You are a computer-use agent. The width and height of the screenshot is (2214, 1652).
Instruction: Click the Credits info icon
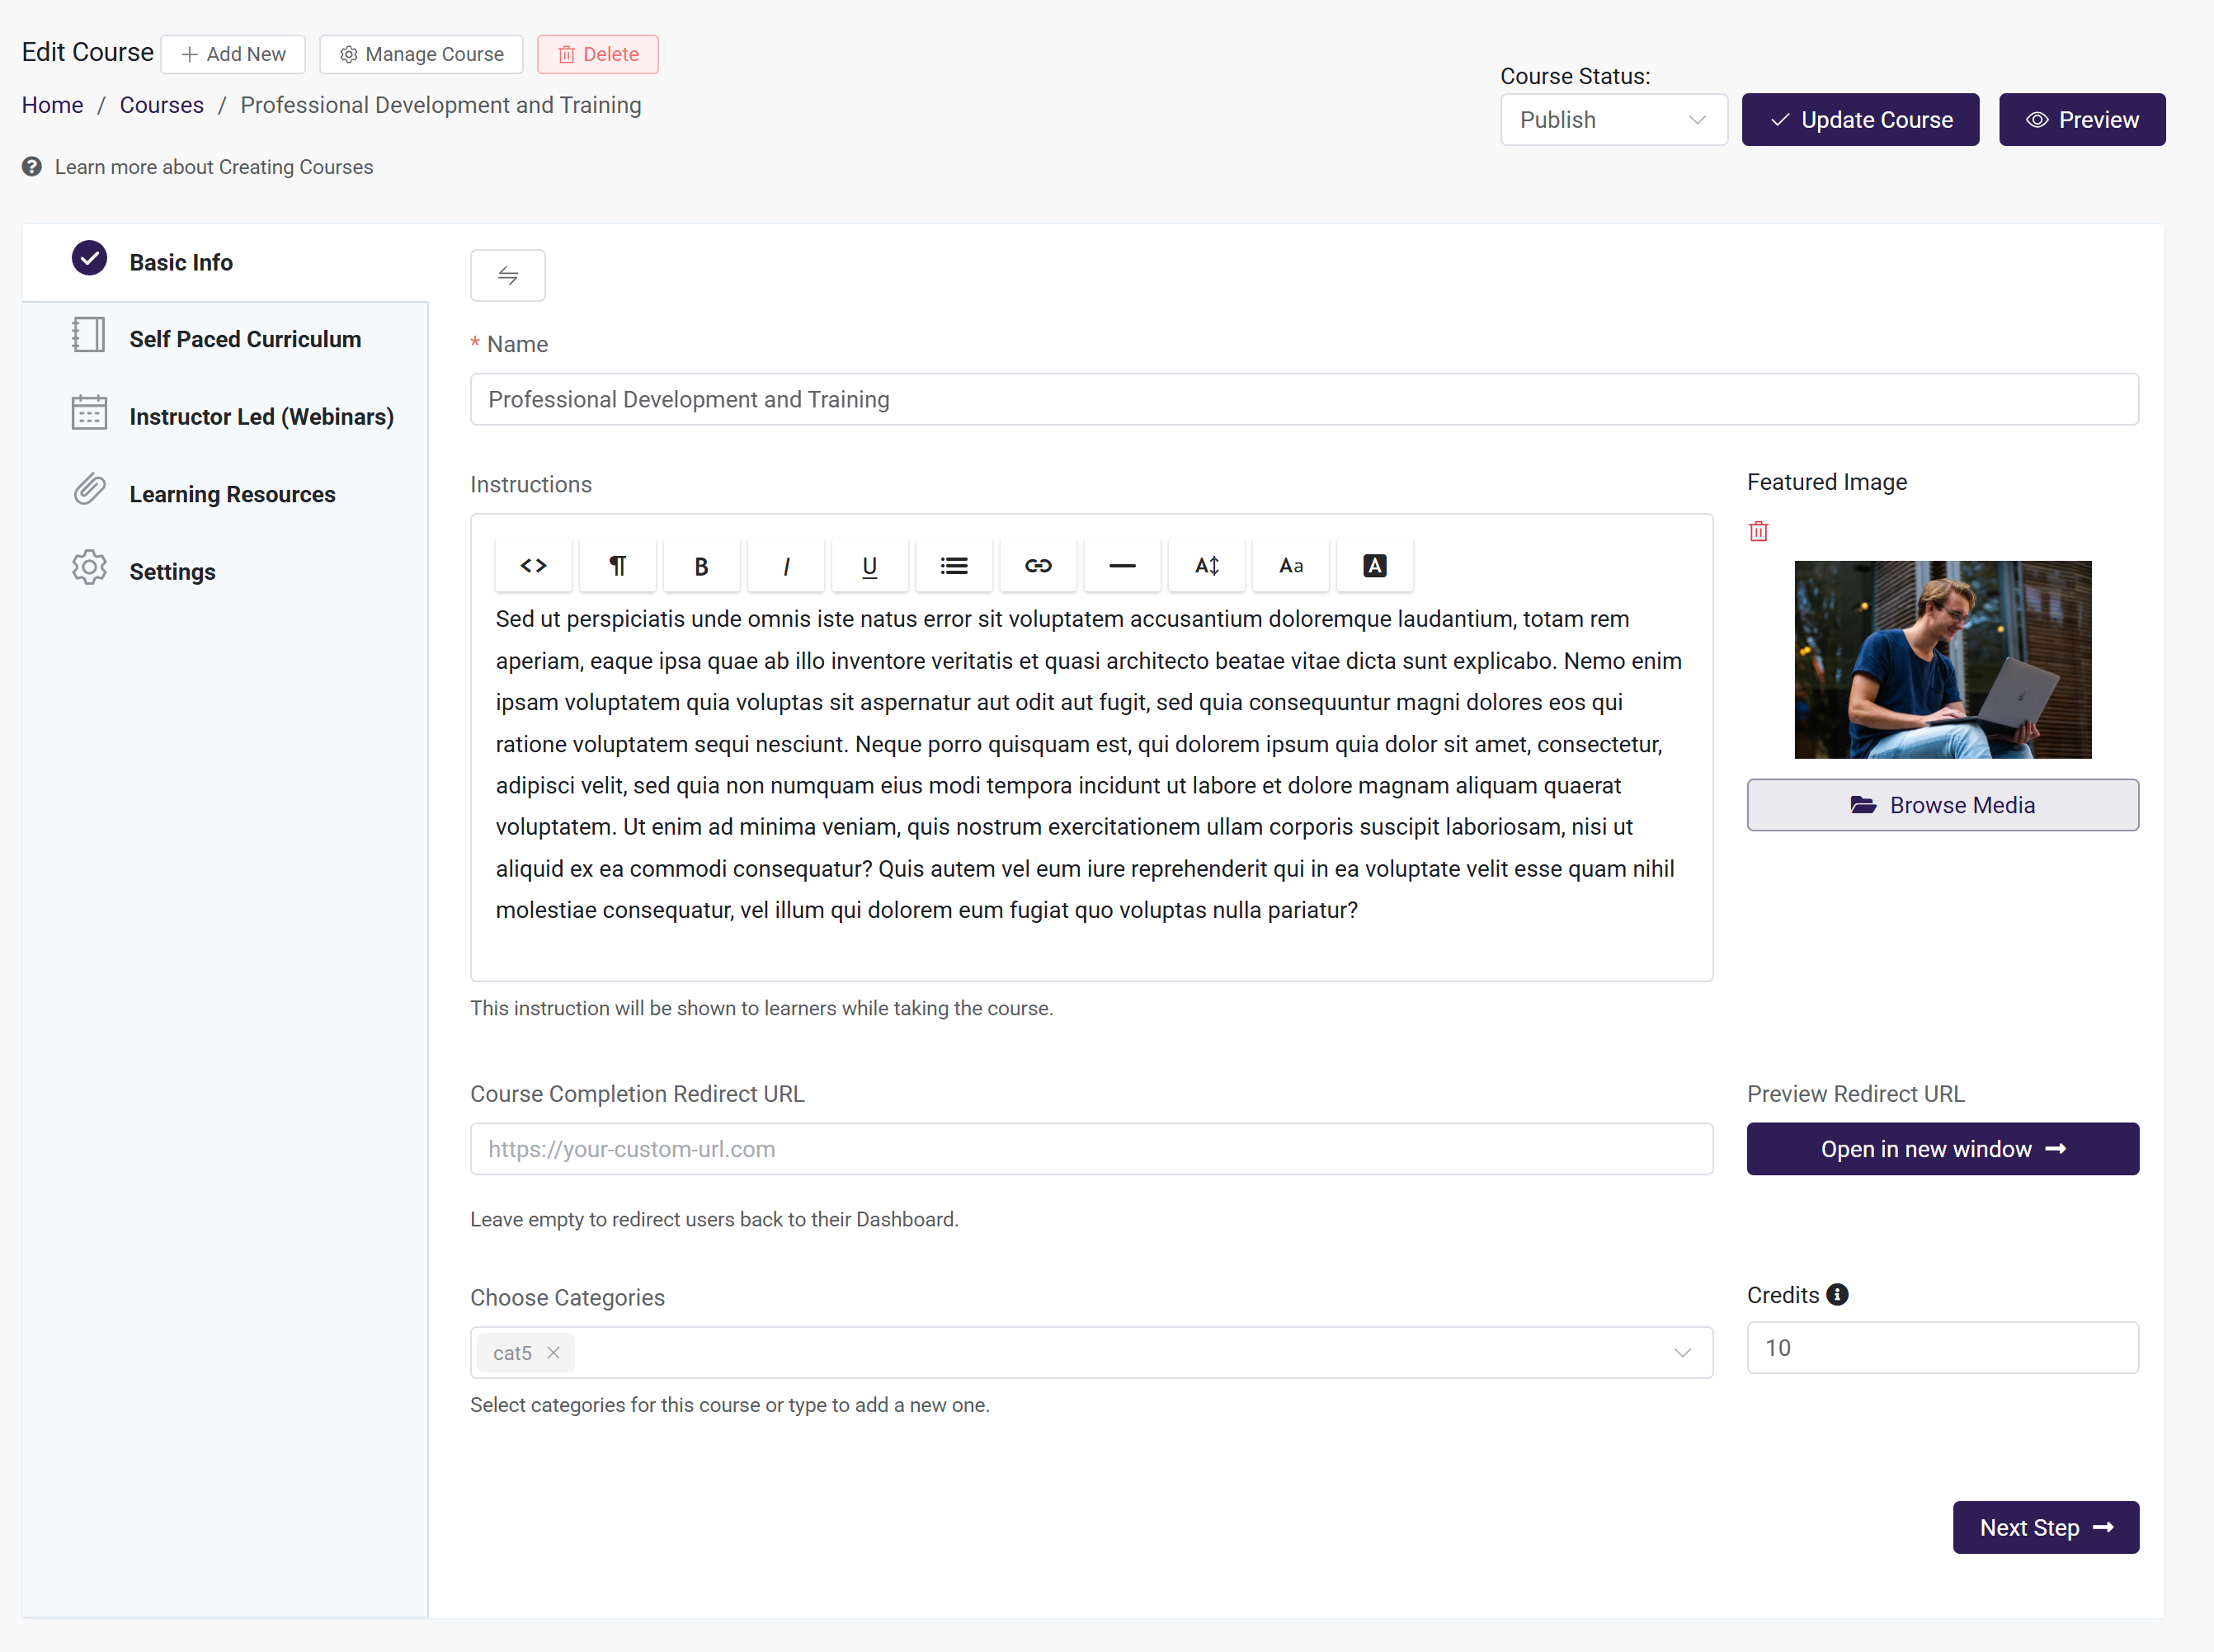click(1837, 1295)
